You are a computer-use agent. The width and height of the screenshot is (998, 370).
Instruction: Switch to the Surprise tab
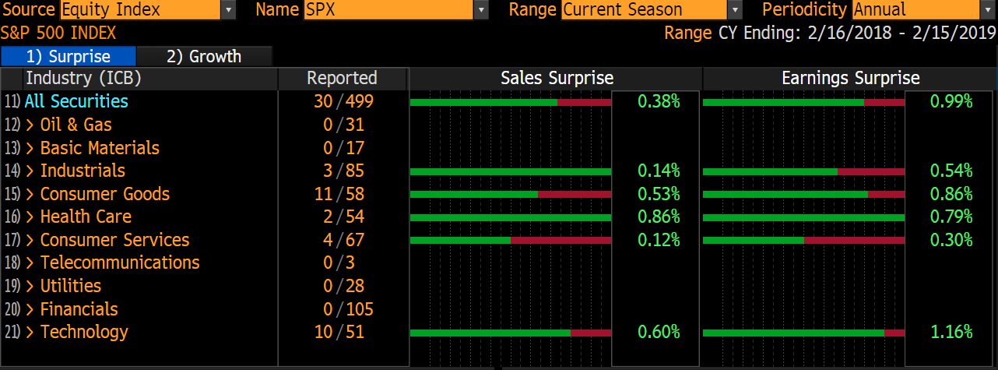69,56
